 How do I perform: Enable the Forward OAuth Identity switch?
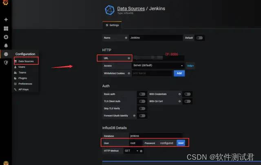142,116
